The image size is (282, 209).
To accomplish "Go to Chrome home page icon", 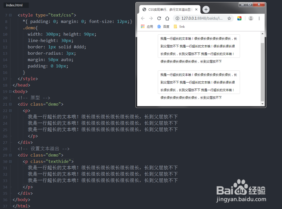I will pos(167,18).
